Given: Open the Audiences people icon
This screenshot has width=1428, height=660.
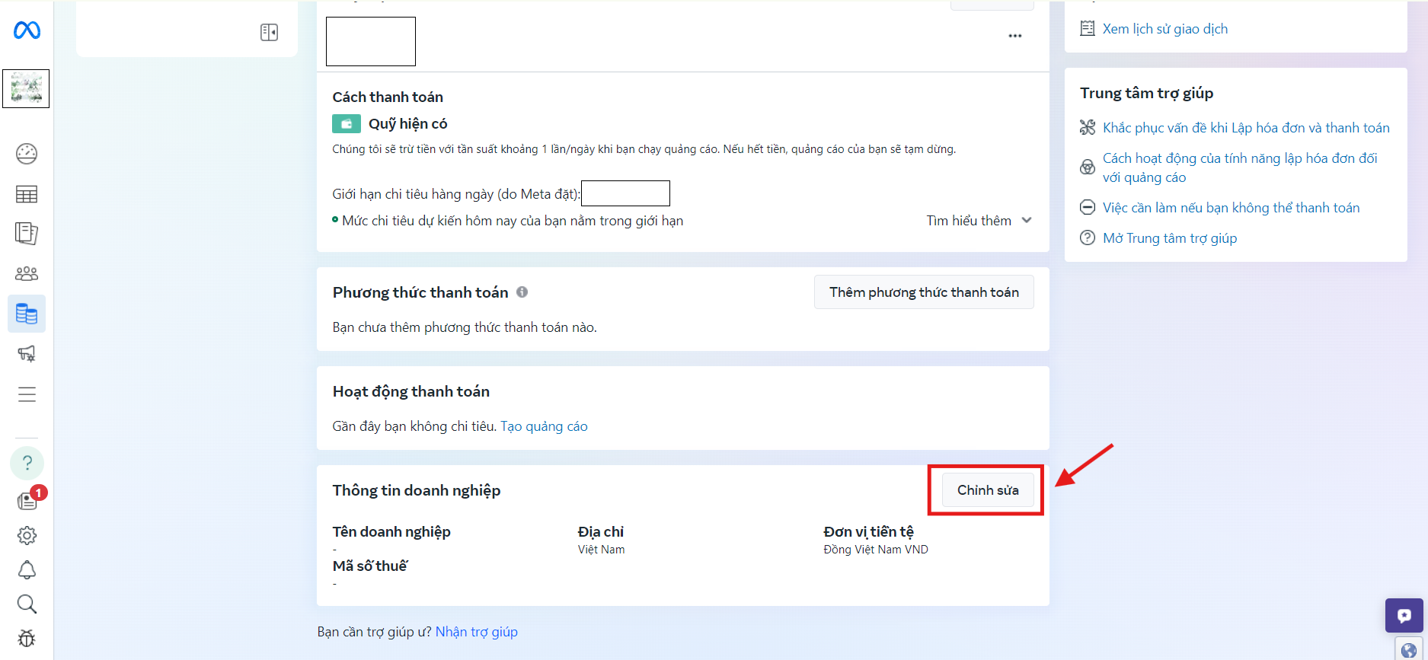Looking at the screenshot, I should tap(27, 273).
